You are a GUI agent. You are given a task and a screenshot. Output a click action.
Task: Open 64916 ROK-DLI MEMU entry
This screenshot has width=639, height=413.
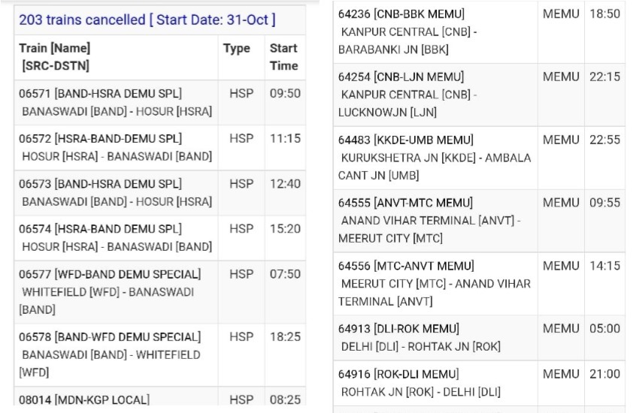pyautogui.click(x=479, y=383)
